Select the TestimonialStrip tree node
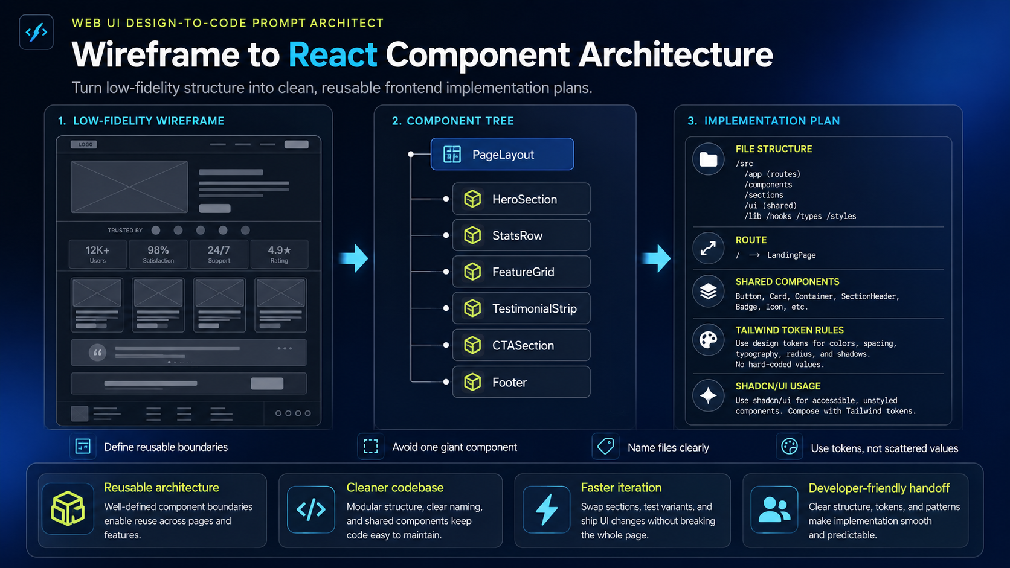This screenshot has width=1010, height=568. pyautogui.click(x=521, y=308)
